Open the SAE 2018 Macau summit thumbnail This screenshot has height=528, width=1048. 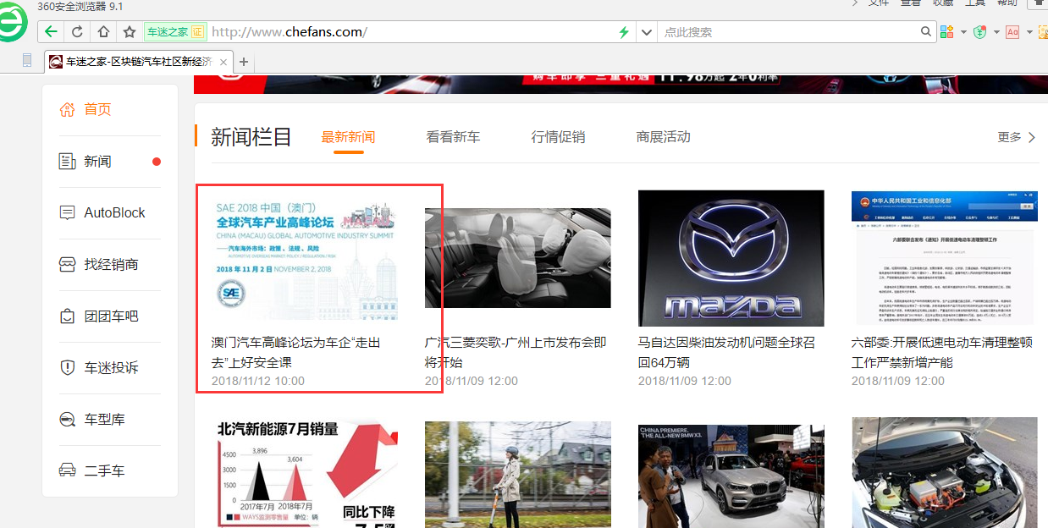coord(305,258)
